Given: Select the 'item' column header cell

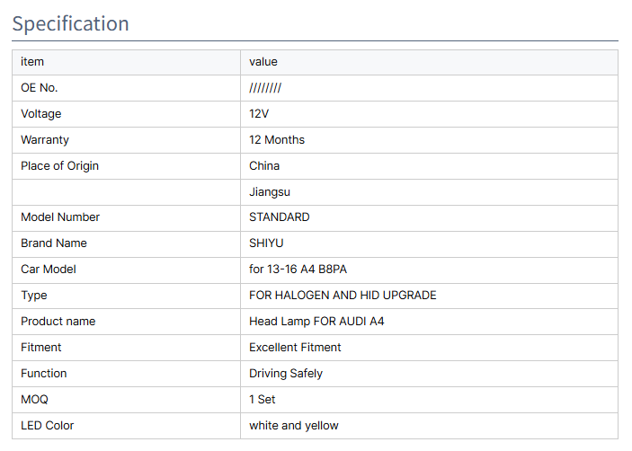Looking at the screenshot, I should (32, 62).
